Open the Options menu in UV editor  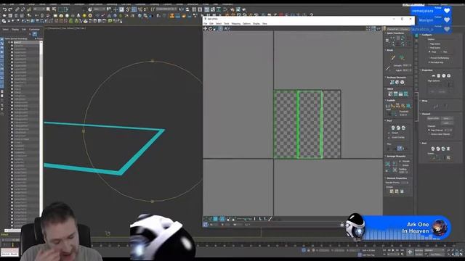[247, 24]
